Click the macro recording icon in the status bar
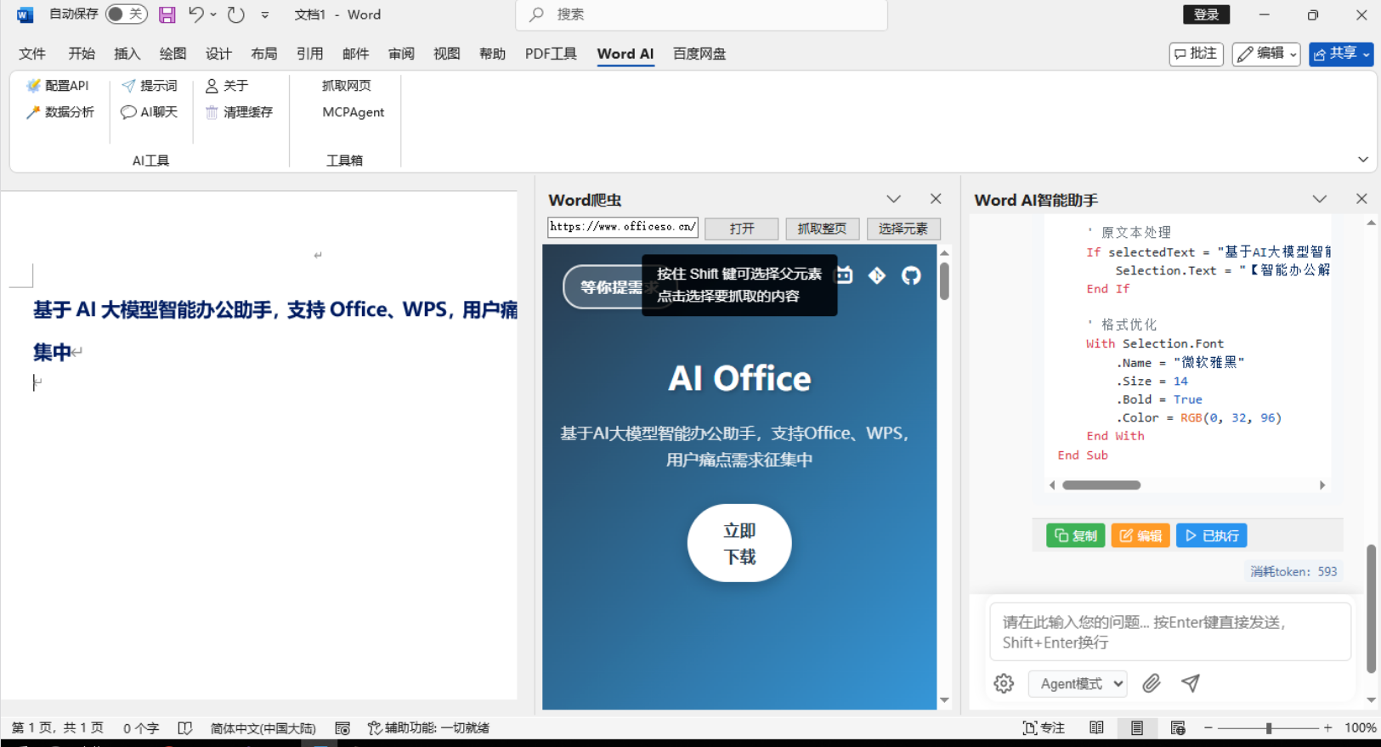1381x747 pixels. (x=342, y=728)
